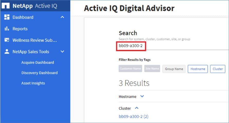Click the NetApp logo icon

click(x=6, y=6)
